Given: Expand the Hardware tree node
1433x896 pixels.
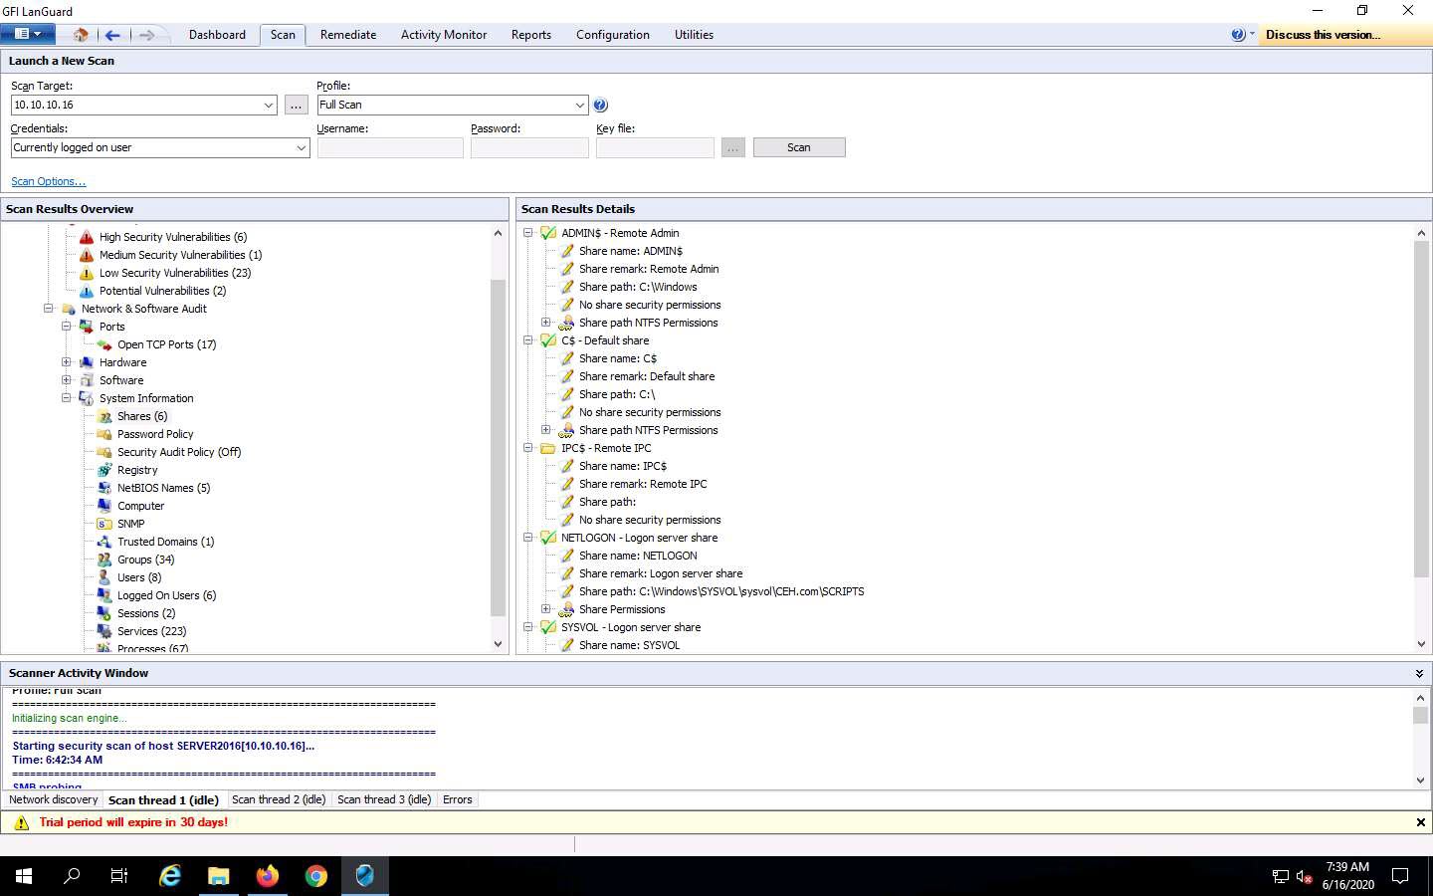Looking at the screenshot, I should coord(67,362).
